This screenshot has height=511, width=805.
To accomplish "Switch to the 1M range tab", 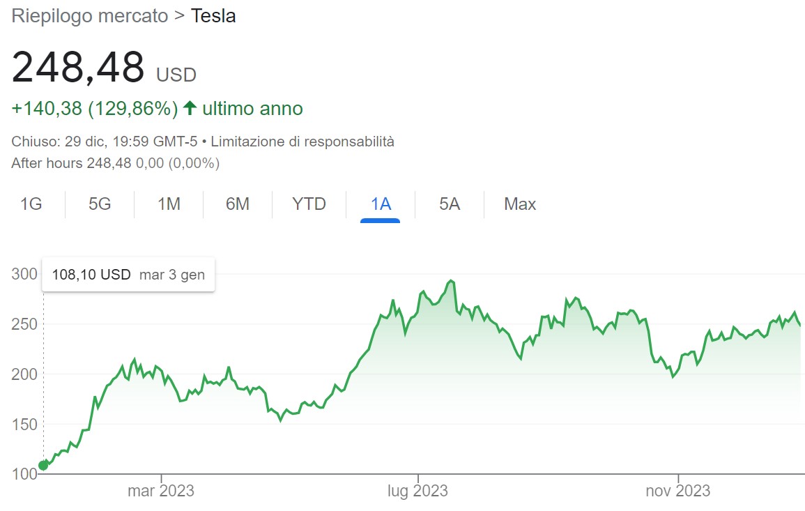I will [169, 204].
